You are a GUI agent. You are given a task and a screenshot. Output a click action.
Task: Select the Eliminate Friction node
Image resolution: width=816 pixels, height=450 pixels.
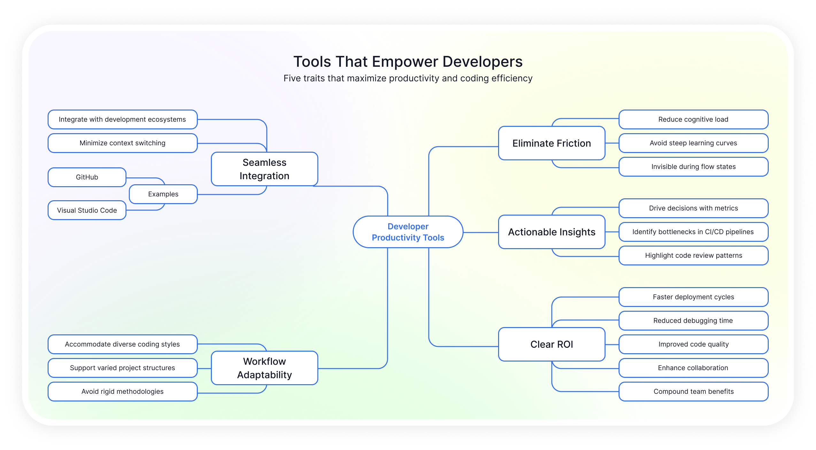coord(551,143)
